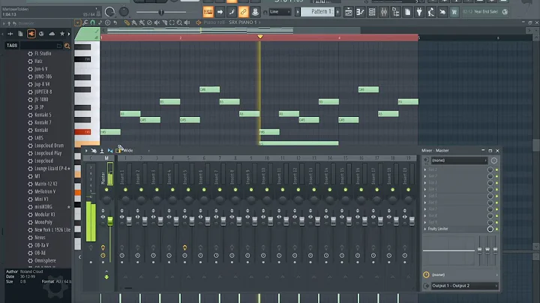The image size is (540, 303).
Task: Open the tempo tapper lamp icon
Action: (430, 12)
